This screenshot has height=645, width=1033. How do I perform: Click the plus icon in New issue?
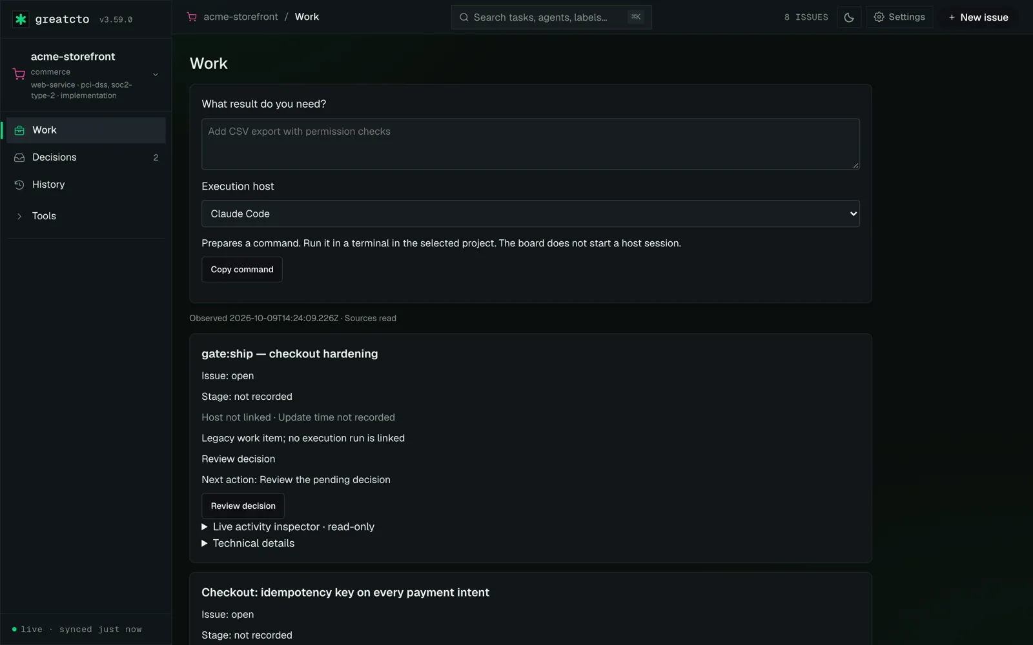point(952,17)
